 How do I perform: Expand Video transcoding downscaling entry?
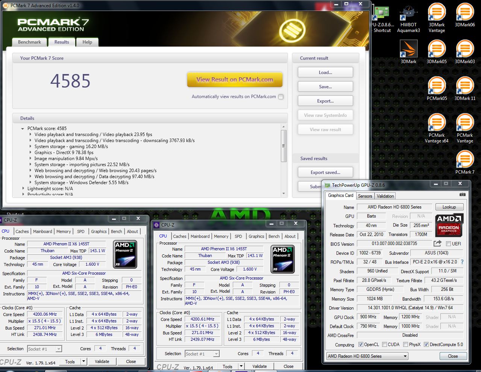(30, 141)
